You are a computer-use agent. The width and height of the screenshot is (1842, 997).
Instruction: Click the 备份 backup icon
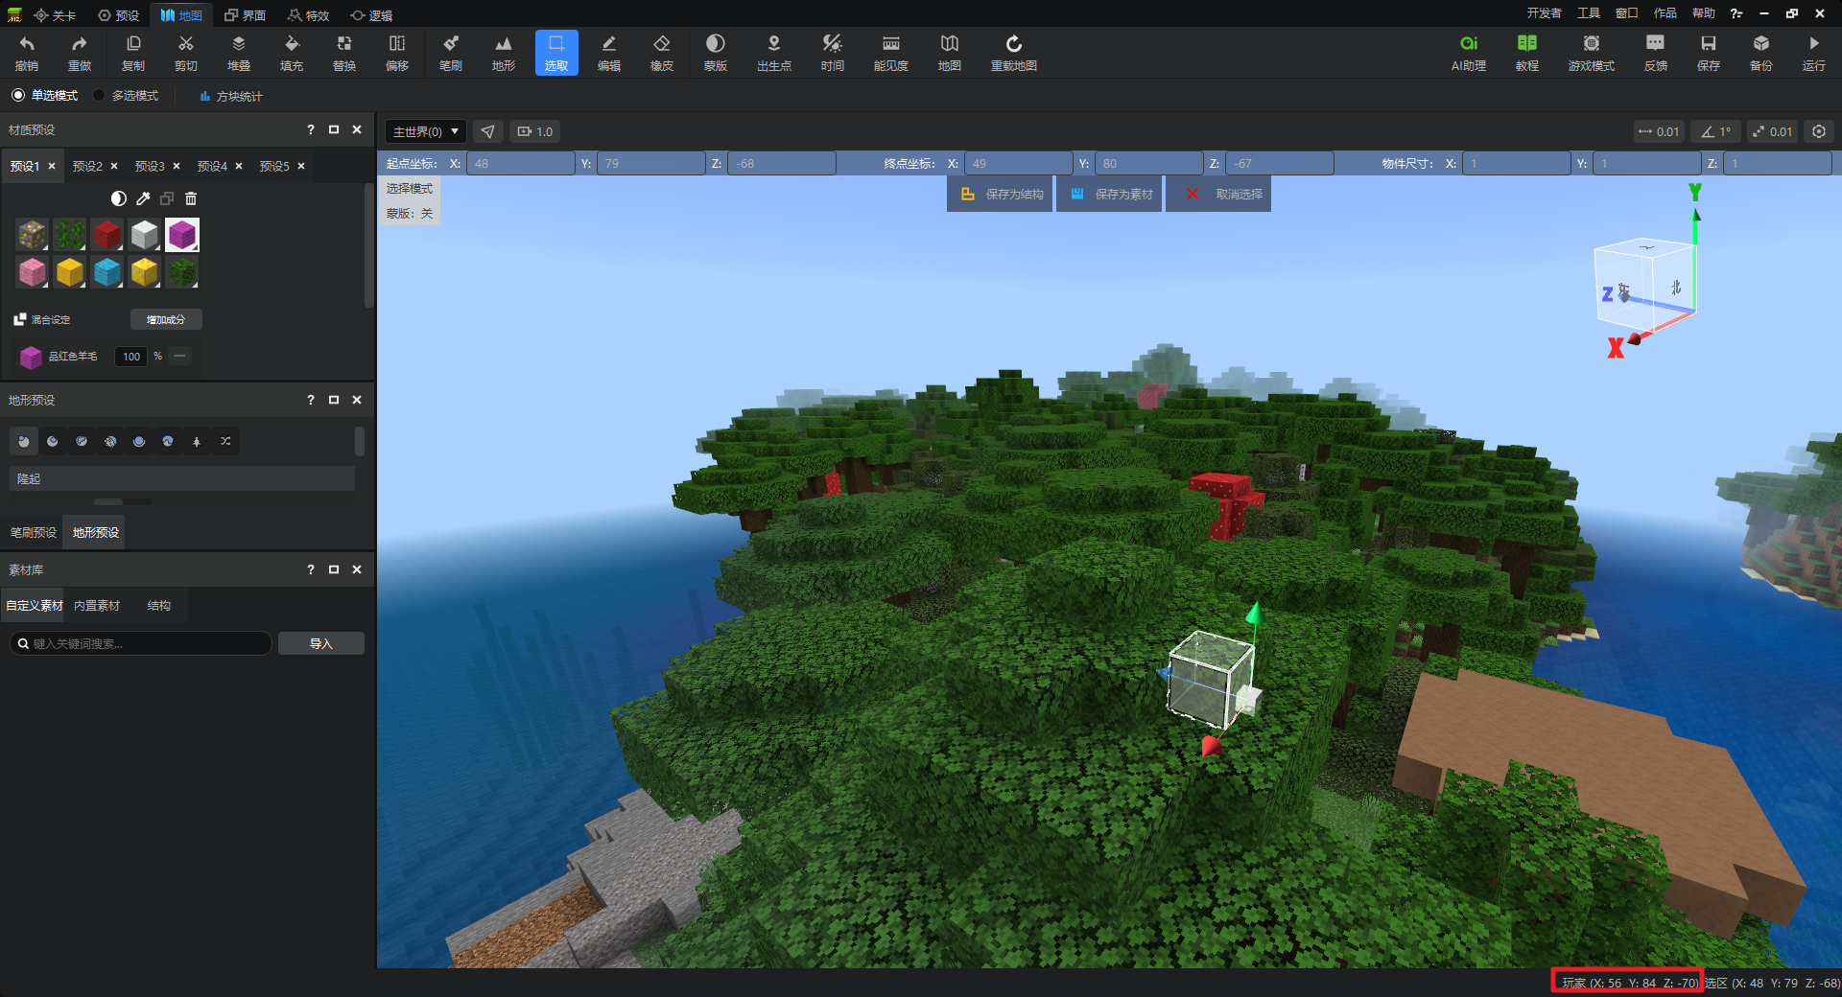pos(1761,53)
